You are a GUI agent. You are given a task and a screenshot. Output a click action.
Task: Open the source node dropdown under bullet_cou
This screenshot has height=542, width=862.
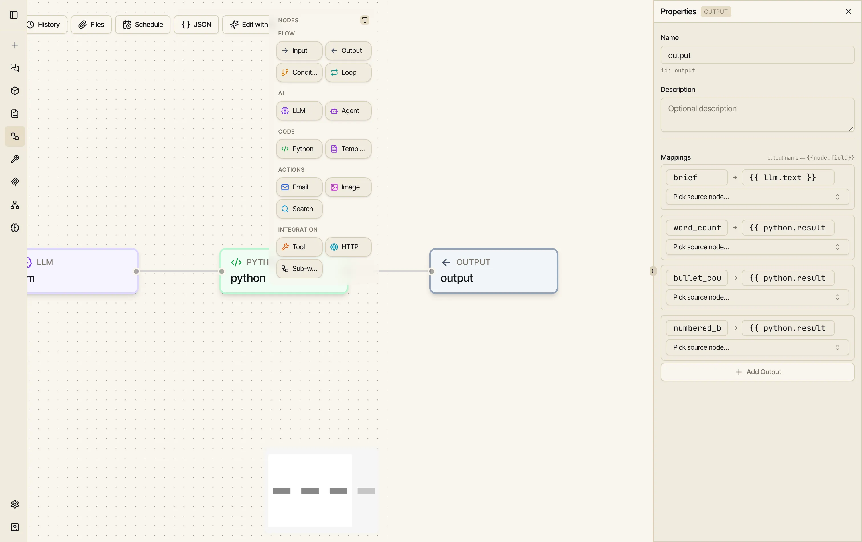tap(757, 297)
